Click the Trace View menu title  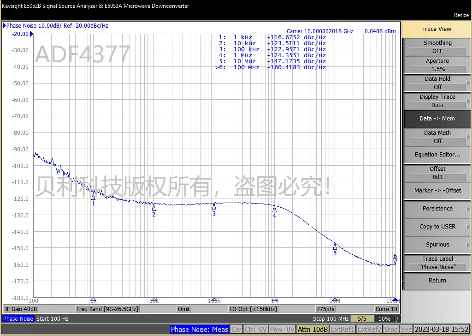click(436, 29)
